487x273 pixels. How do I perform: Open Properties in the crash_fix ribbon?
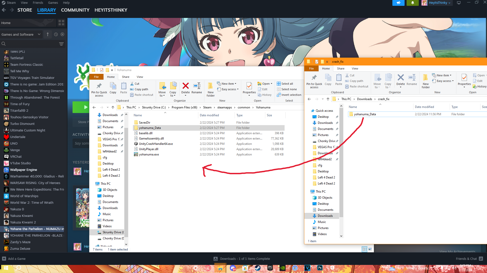click(x=464, y=78)
